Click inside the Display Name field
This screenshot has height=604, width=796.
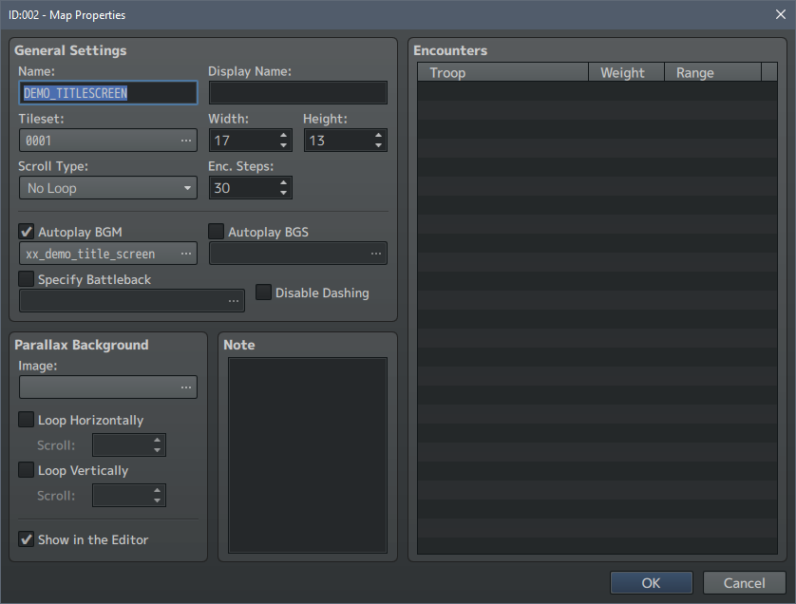[298, 93]
